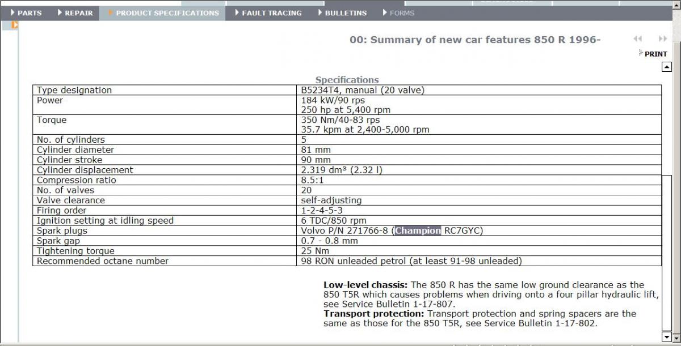Click the 81 mm value

[316, 149]
